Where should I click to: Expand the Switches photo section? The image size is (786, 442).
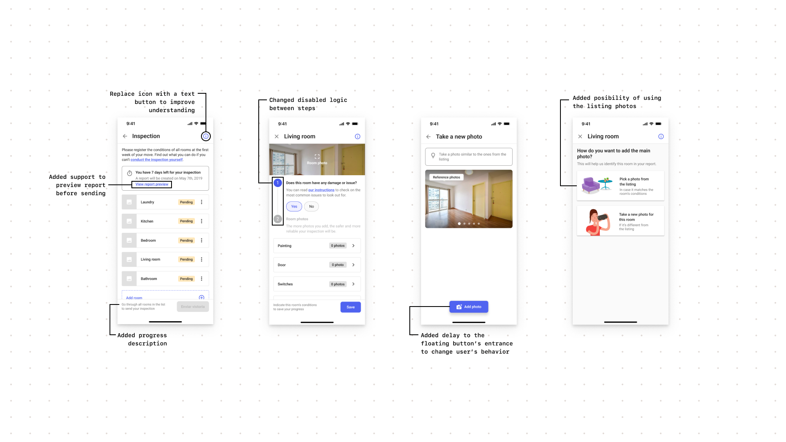354,284
